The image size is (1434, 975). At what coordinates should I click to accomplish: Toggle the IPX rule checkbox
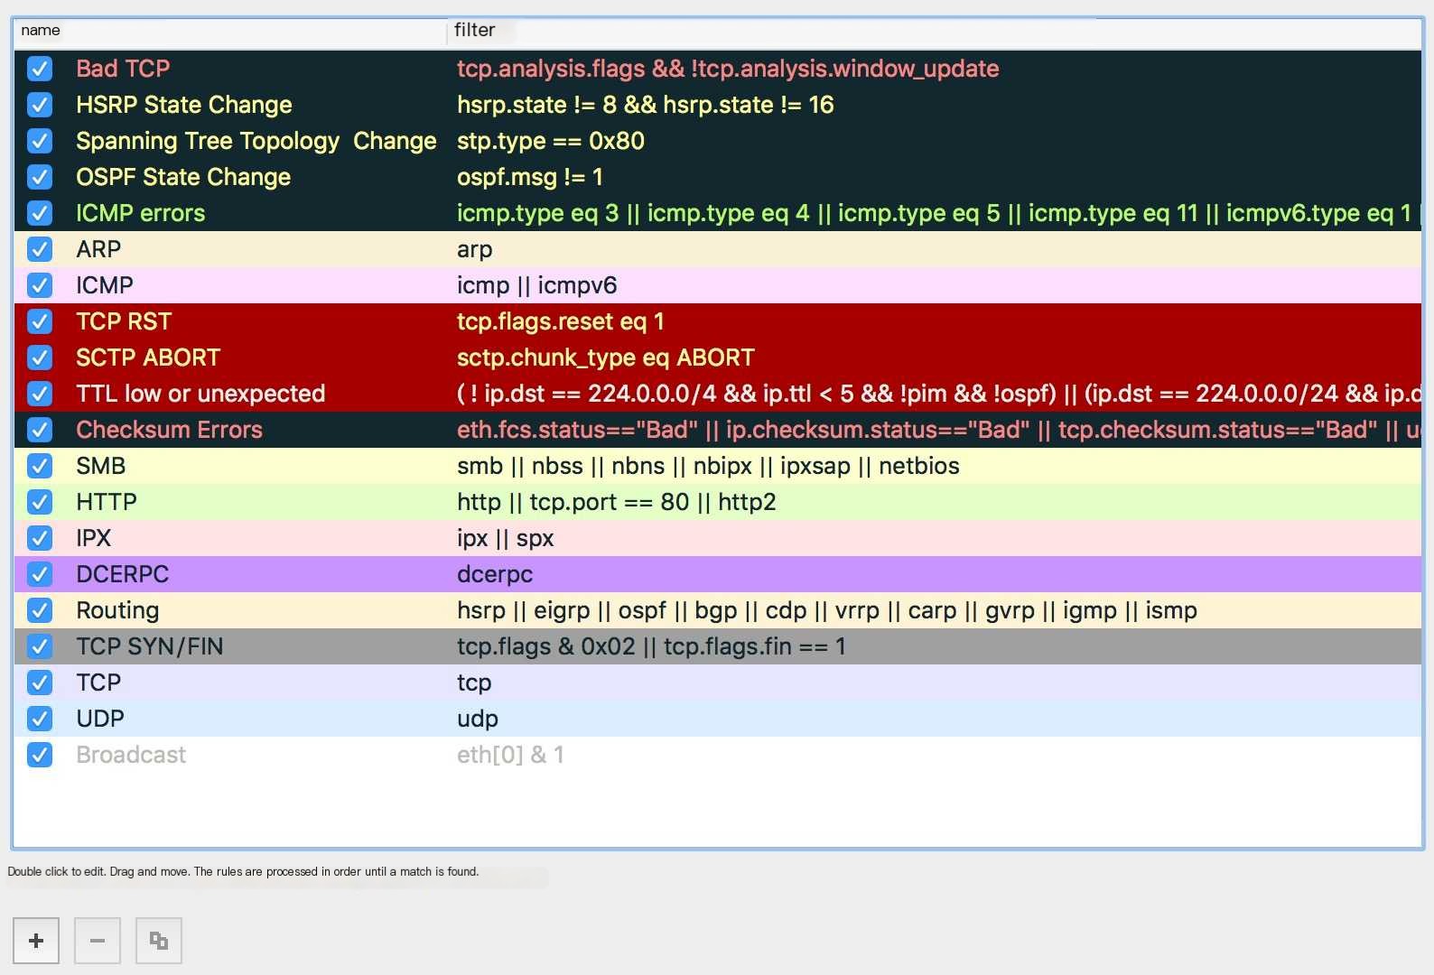tap(40, 538)
